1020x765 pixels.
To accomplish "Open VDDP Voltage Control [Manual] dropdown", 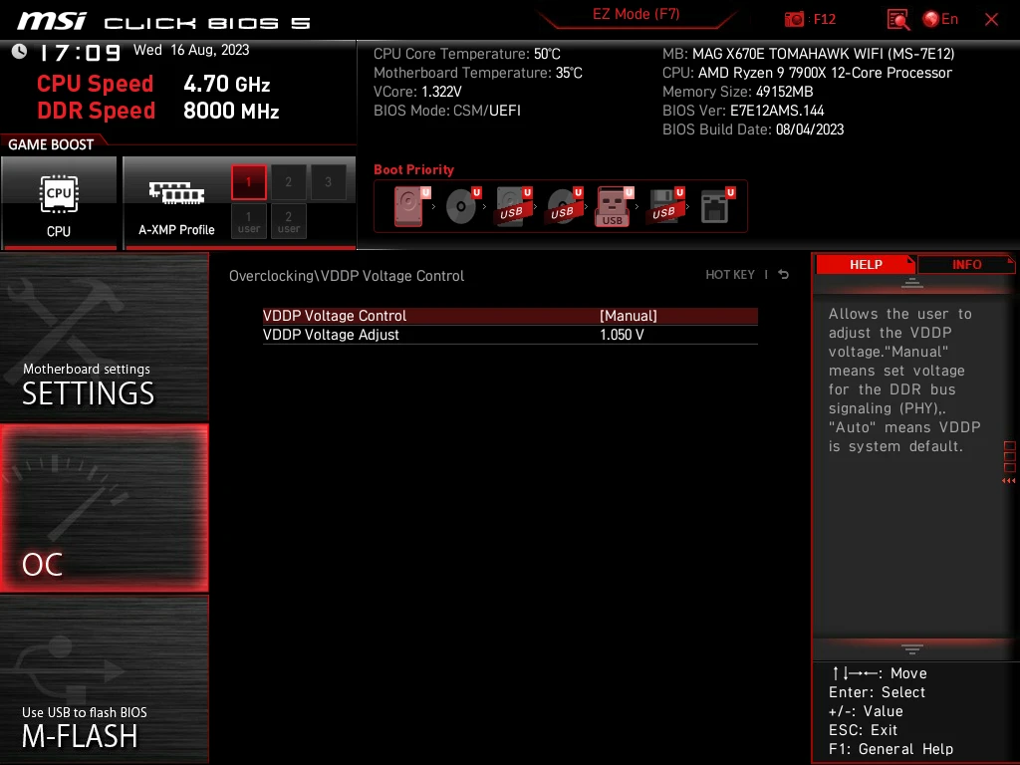I will (x=510, y=316).
